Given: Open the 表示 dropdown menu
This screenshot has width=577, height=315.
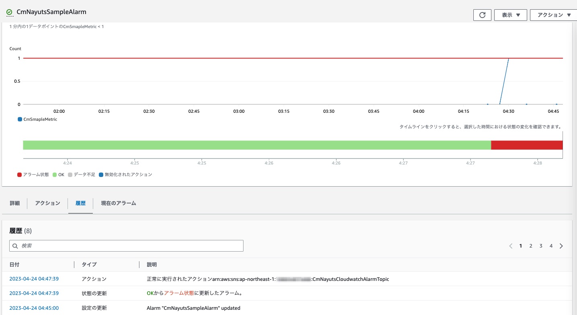Looking at the screenshot, I should pos(510,15).
